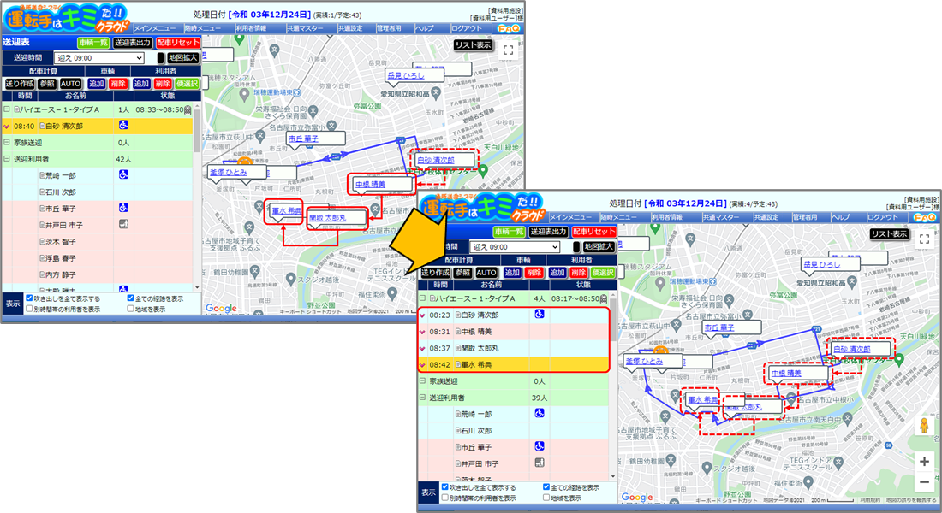The image size is (942, 513).
Task: Click the 運転手はキミだ logo in the upper-left window
Action: coord(66,19)
